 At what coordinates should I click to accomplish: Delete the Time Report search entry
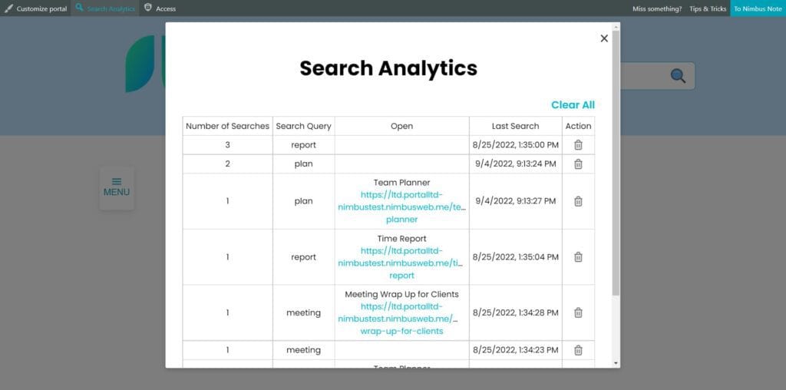click(578, 257)
